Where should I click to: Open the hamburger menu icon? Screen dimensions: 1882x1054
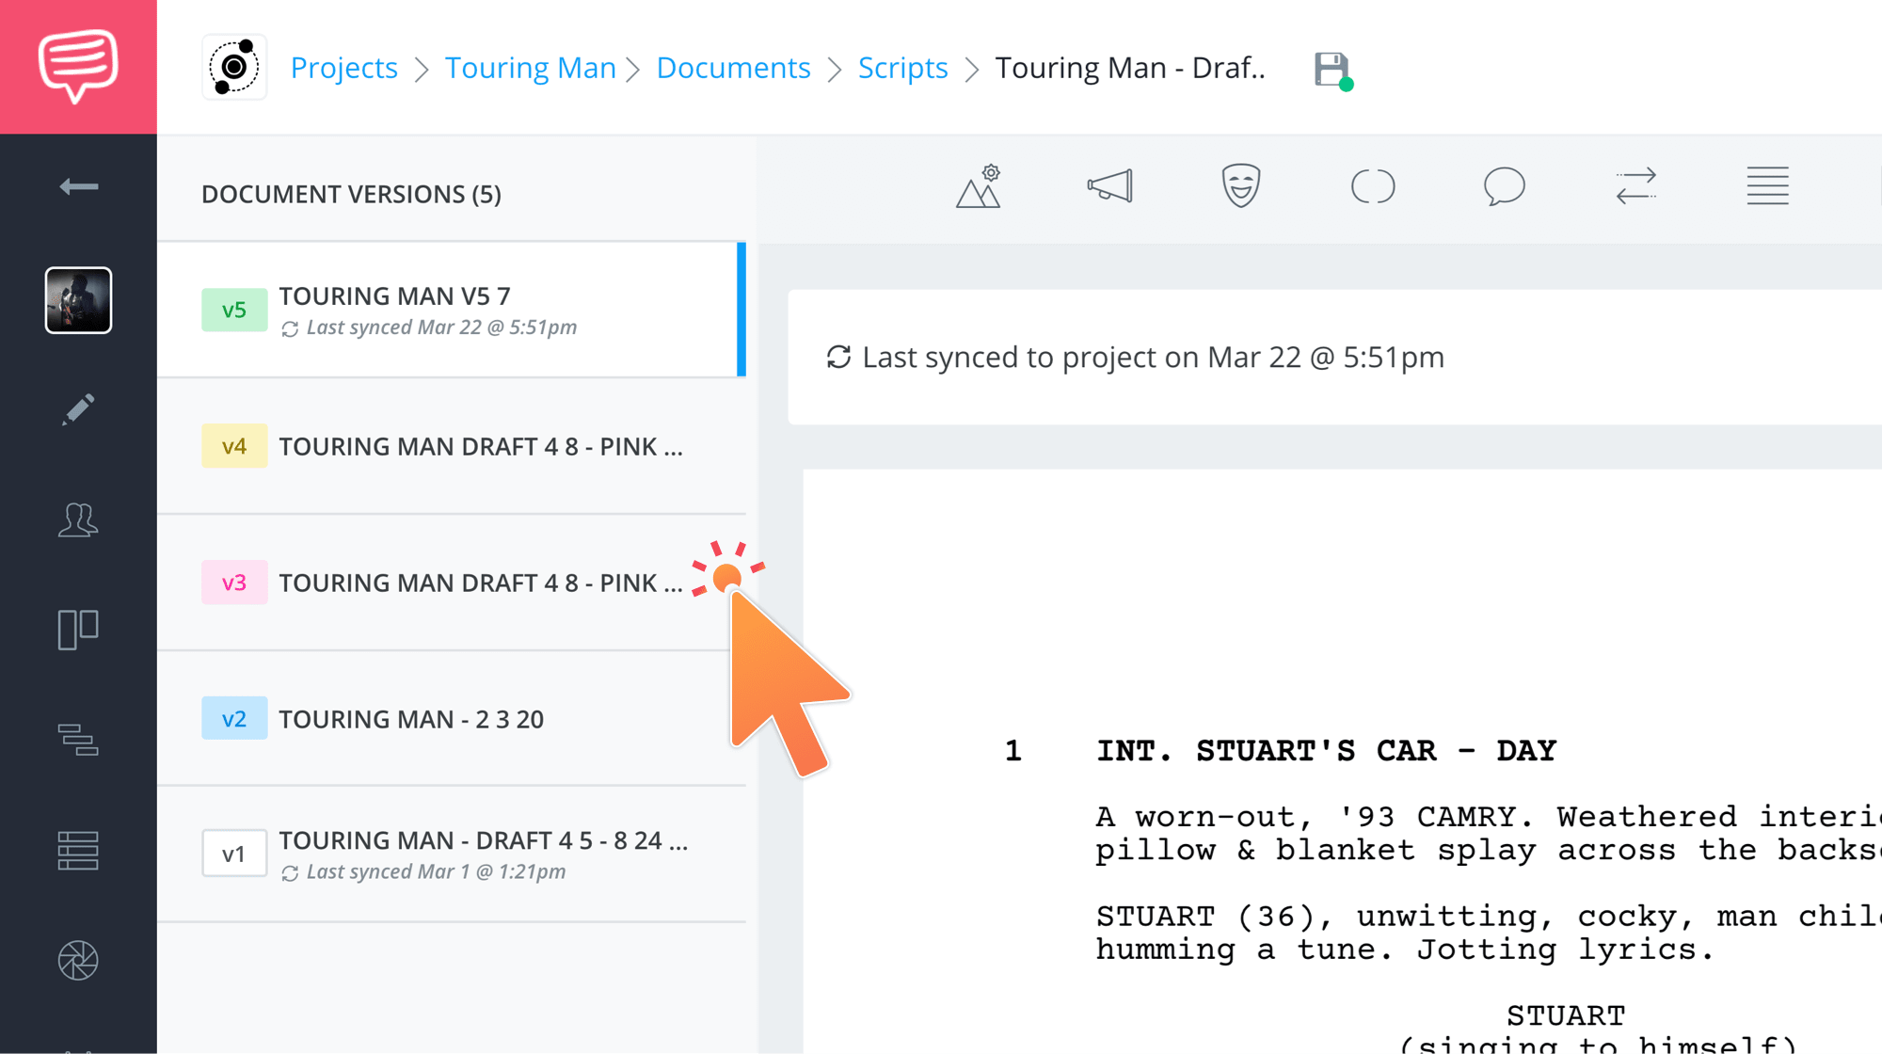(1768, 186)
